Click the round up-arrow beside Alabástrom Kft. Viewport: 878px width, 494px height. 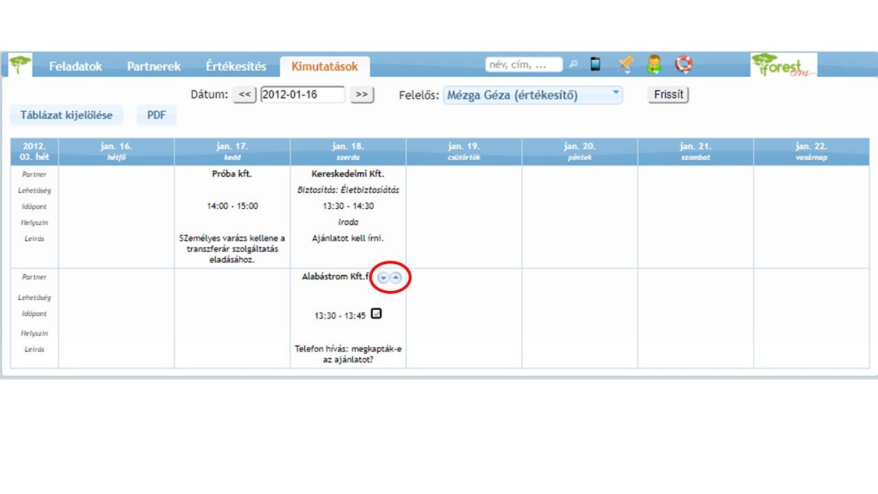(396, 278)
